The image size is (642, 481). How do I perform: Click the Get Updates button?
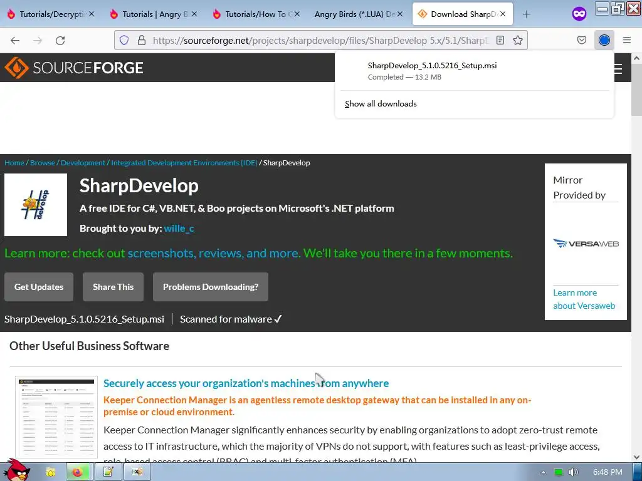pyautogui.click(x=39, y=287)
